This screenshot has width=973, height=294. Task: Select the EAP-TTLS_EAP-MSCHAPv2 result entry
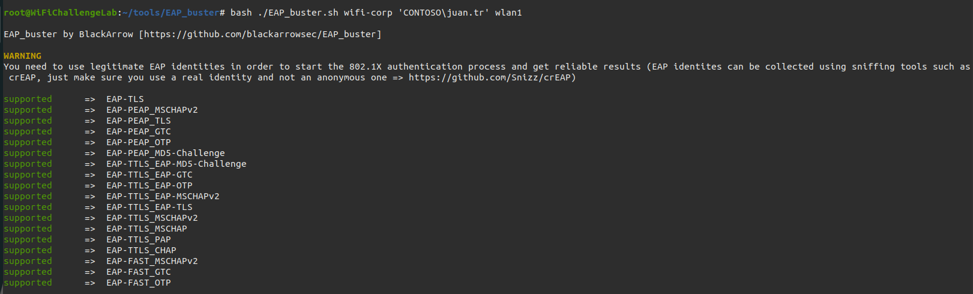click(x=163, y=196)
